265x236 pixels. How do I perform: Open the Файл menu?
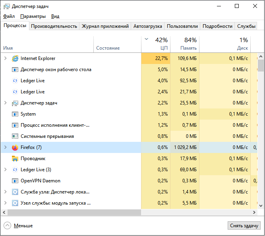(9, 16)
